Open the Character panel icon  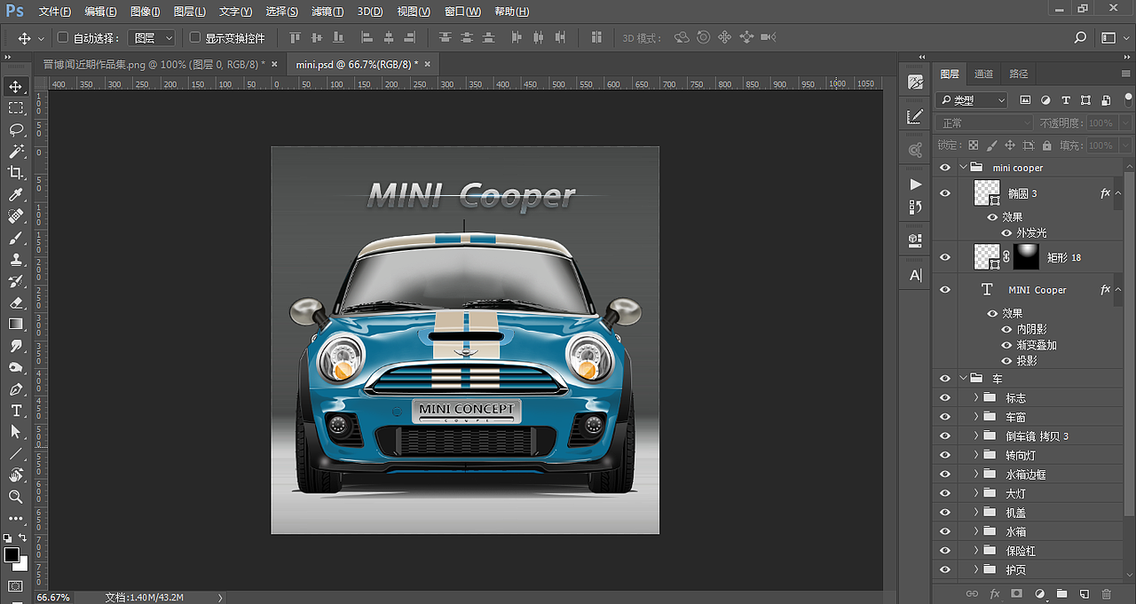(x=916, y=275)
